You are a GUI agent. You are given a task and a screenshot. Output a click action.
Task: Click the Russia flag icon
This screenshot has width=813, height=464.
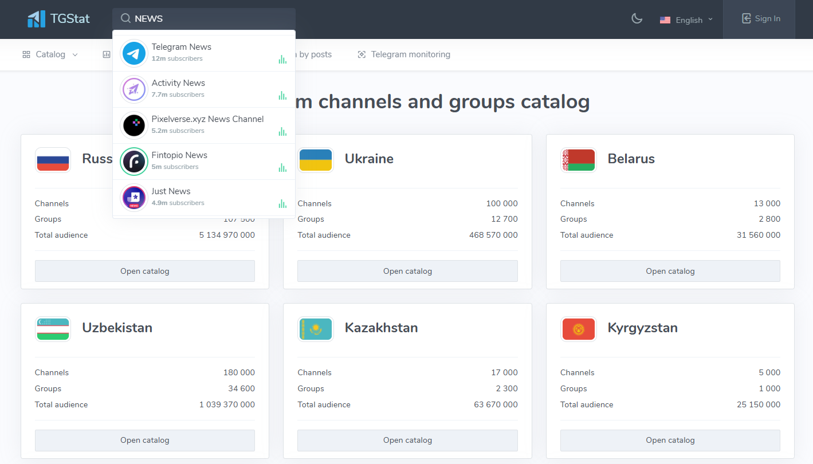point(53,160)
